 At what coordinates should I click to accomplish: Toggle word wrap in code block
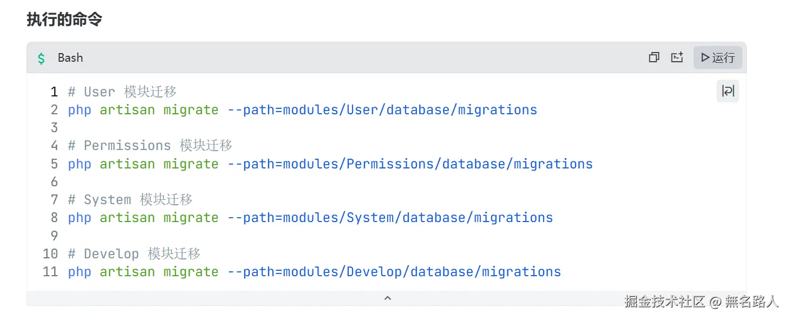point(728,91)
